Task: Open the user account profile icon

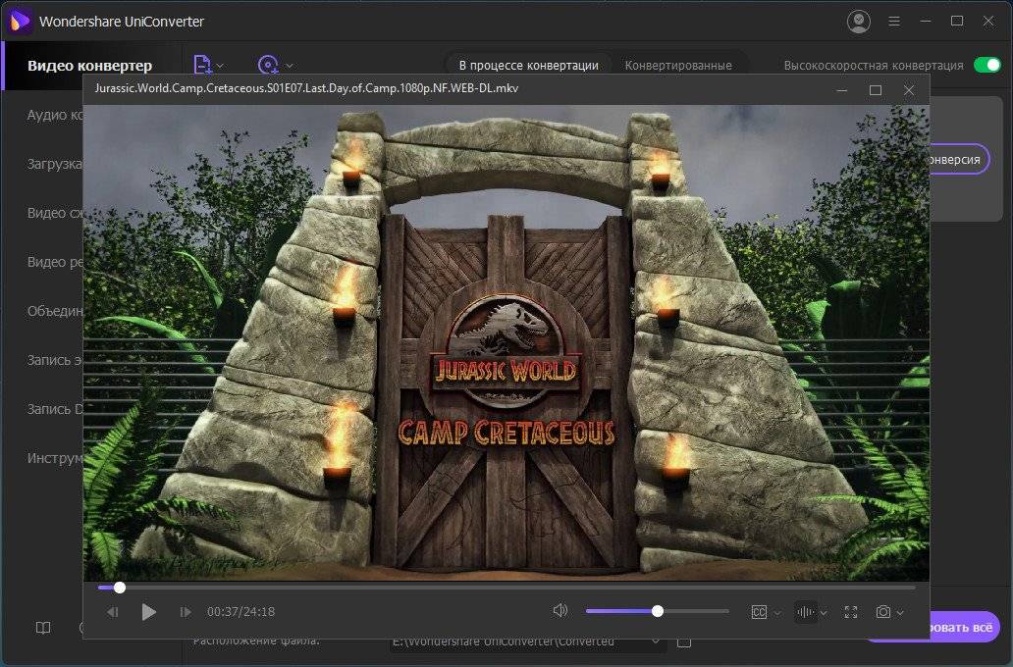Action: tap(859, 22)
